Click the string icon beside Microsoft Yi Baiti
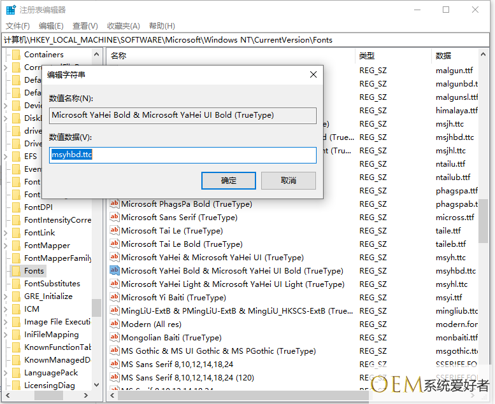Screen dimensions: 495x404 click(115, 298)
